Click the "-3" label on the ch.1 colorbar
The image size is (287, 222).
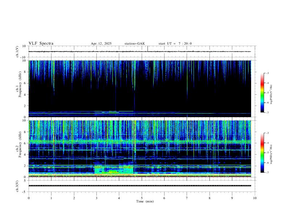tap(267, 73)
